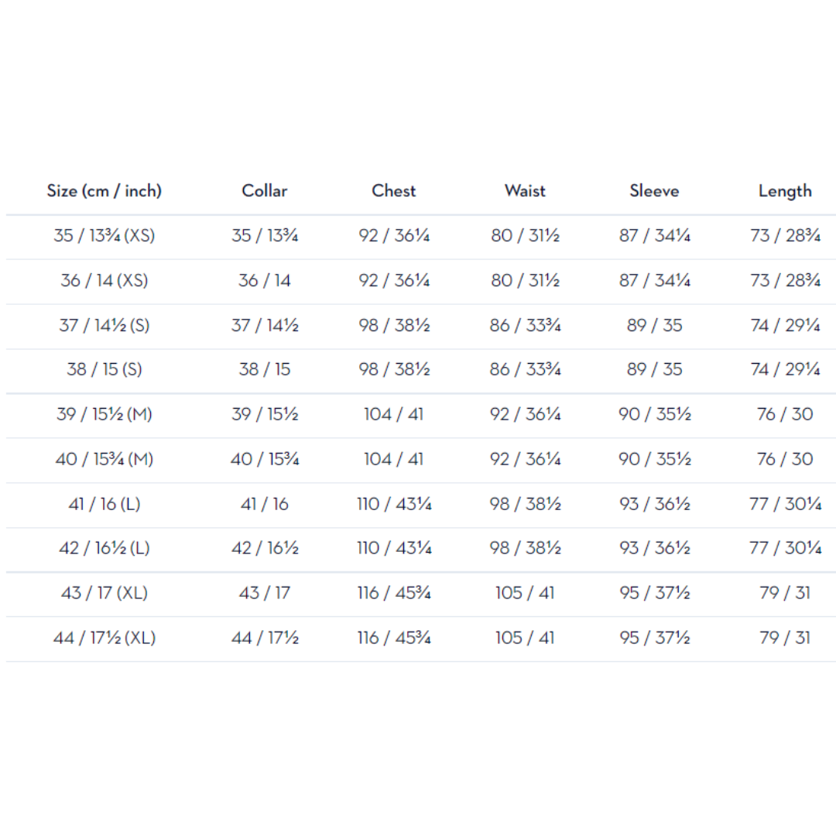Select the Length column header

tap(785, 191)
